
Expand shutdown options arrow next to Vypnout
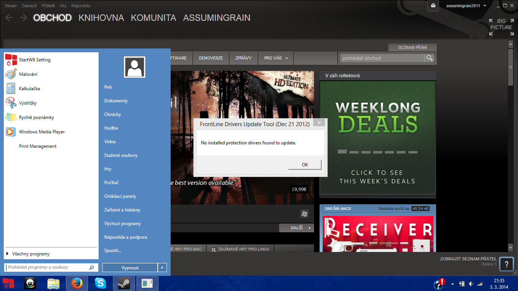click(x=162, y=268)
